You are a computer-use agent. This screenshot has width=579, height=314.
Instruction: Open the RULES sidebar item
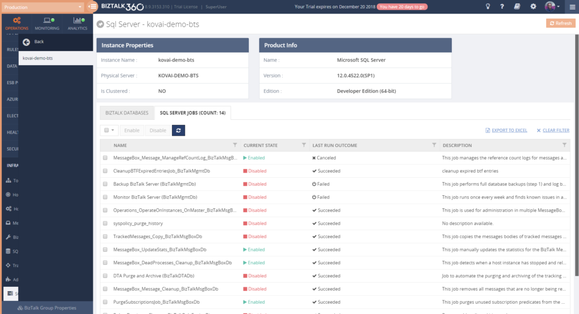pyautogui.click(x=12, y=49)
